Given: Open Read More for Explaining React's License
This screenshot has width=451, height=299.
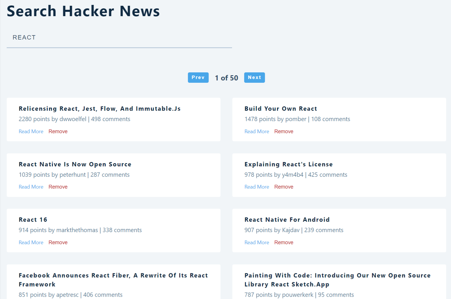Looking at the screenshot, I should point(257,187).
